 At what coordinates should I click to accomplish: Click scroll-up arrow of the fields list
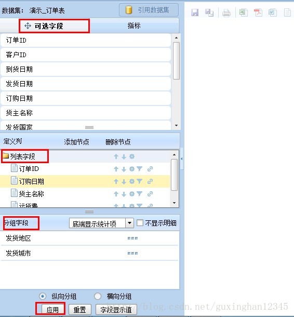point(176,38)
